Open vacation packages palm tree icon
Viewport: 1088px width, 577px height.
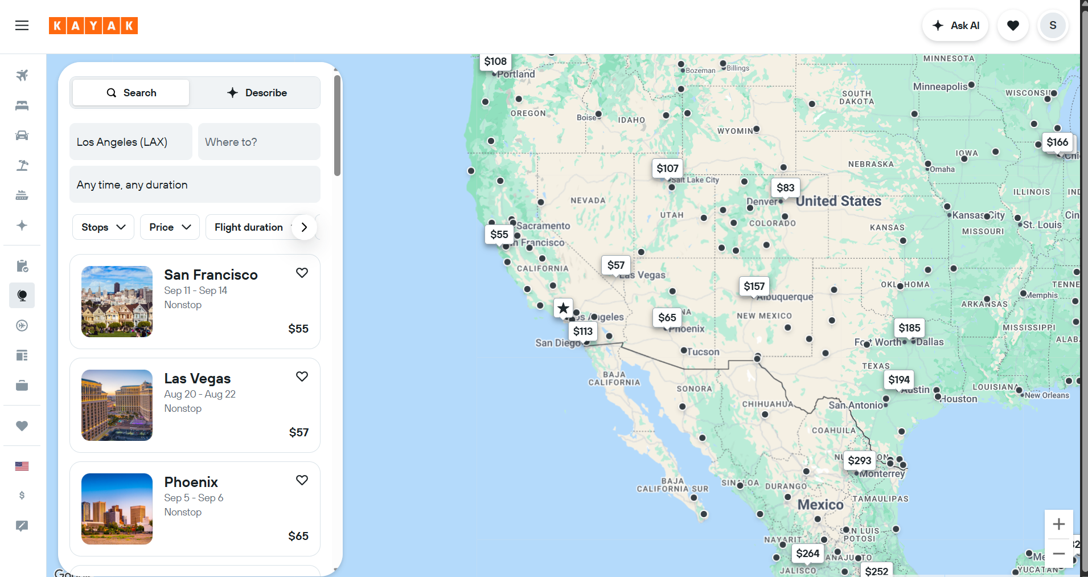click(22, 165)
